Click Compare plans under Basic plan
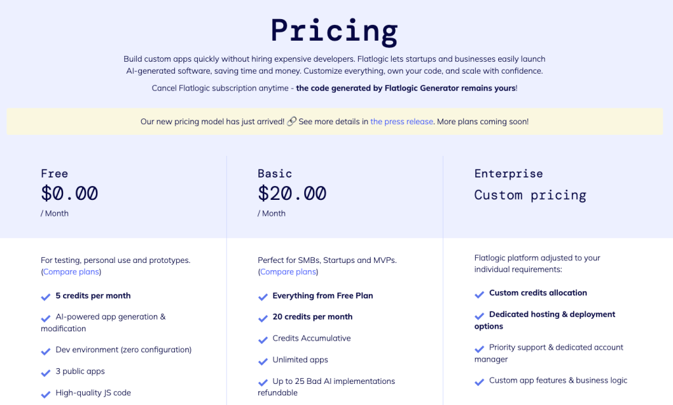This screenshot has width=673, height=405. [x=288, y=272]
